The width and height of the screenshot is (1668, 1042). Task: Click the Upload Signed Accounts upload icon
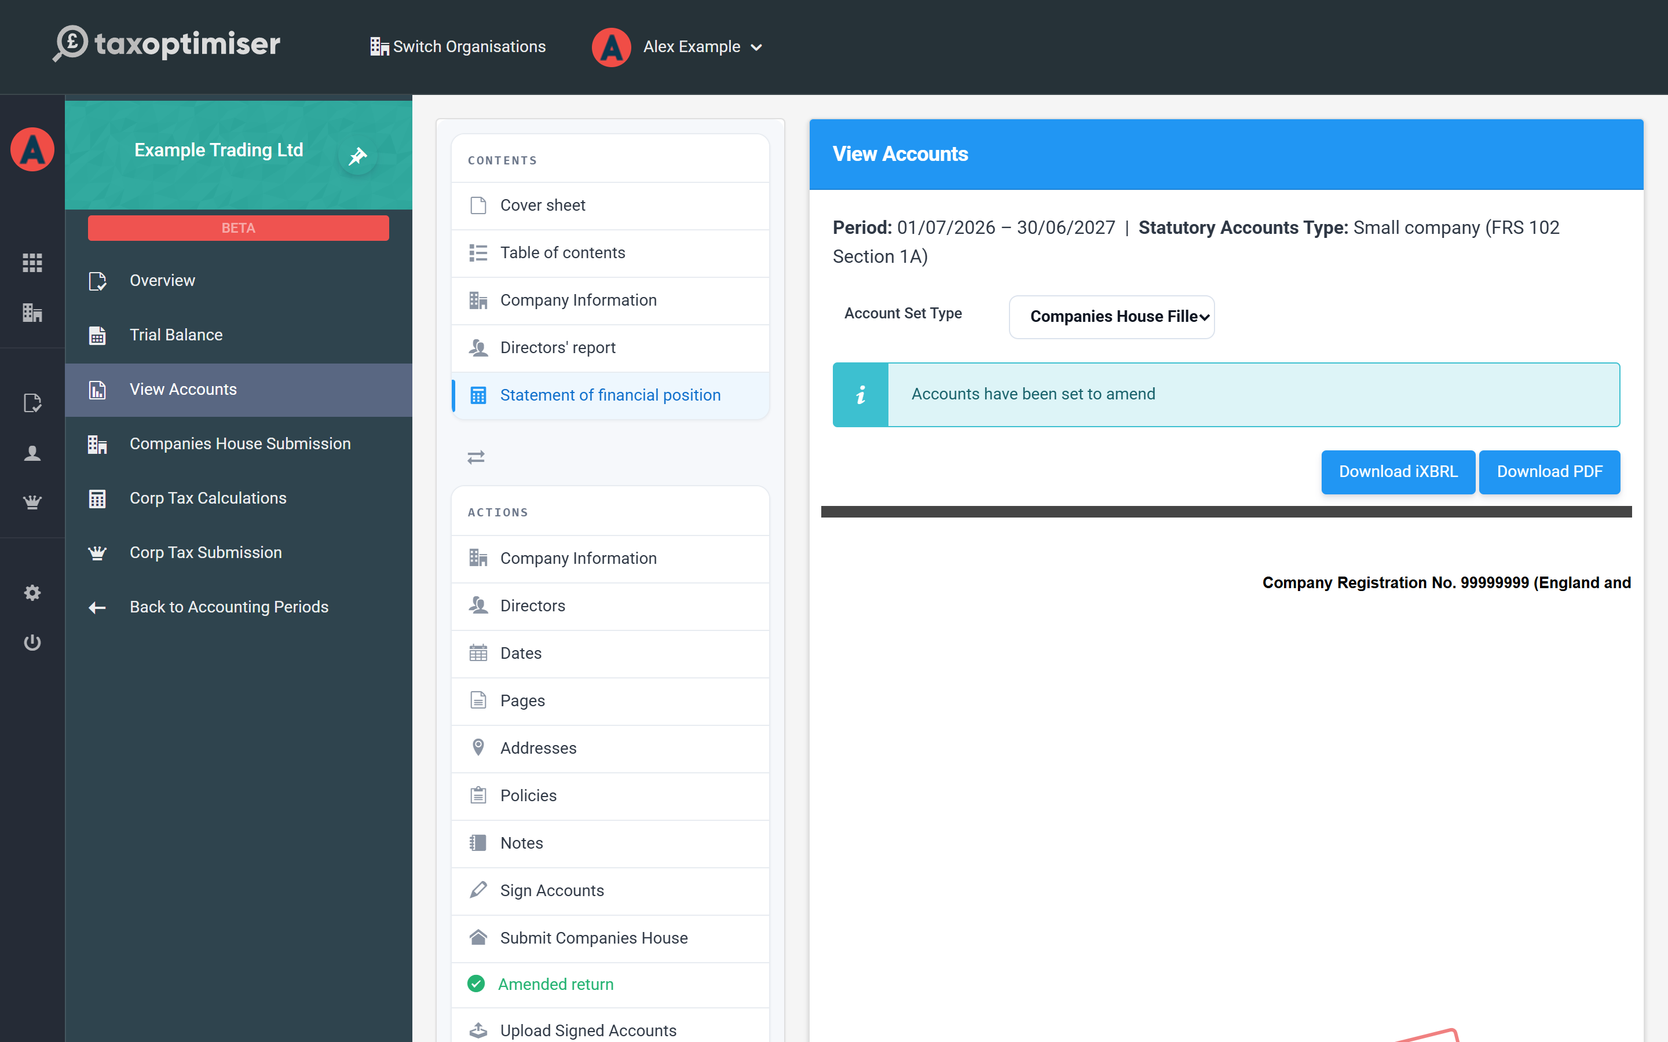coord(478,1030)
